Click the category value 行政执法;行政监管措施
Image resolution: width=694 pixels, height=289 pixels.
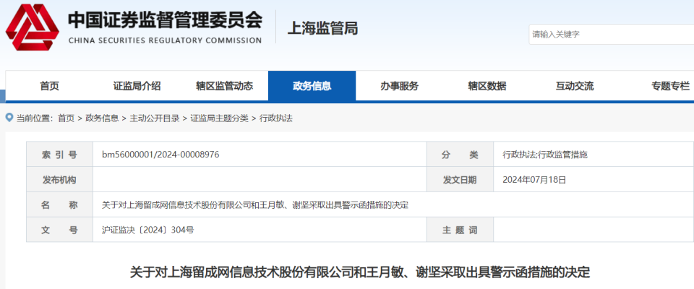(x=545, y=155)
